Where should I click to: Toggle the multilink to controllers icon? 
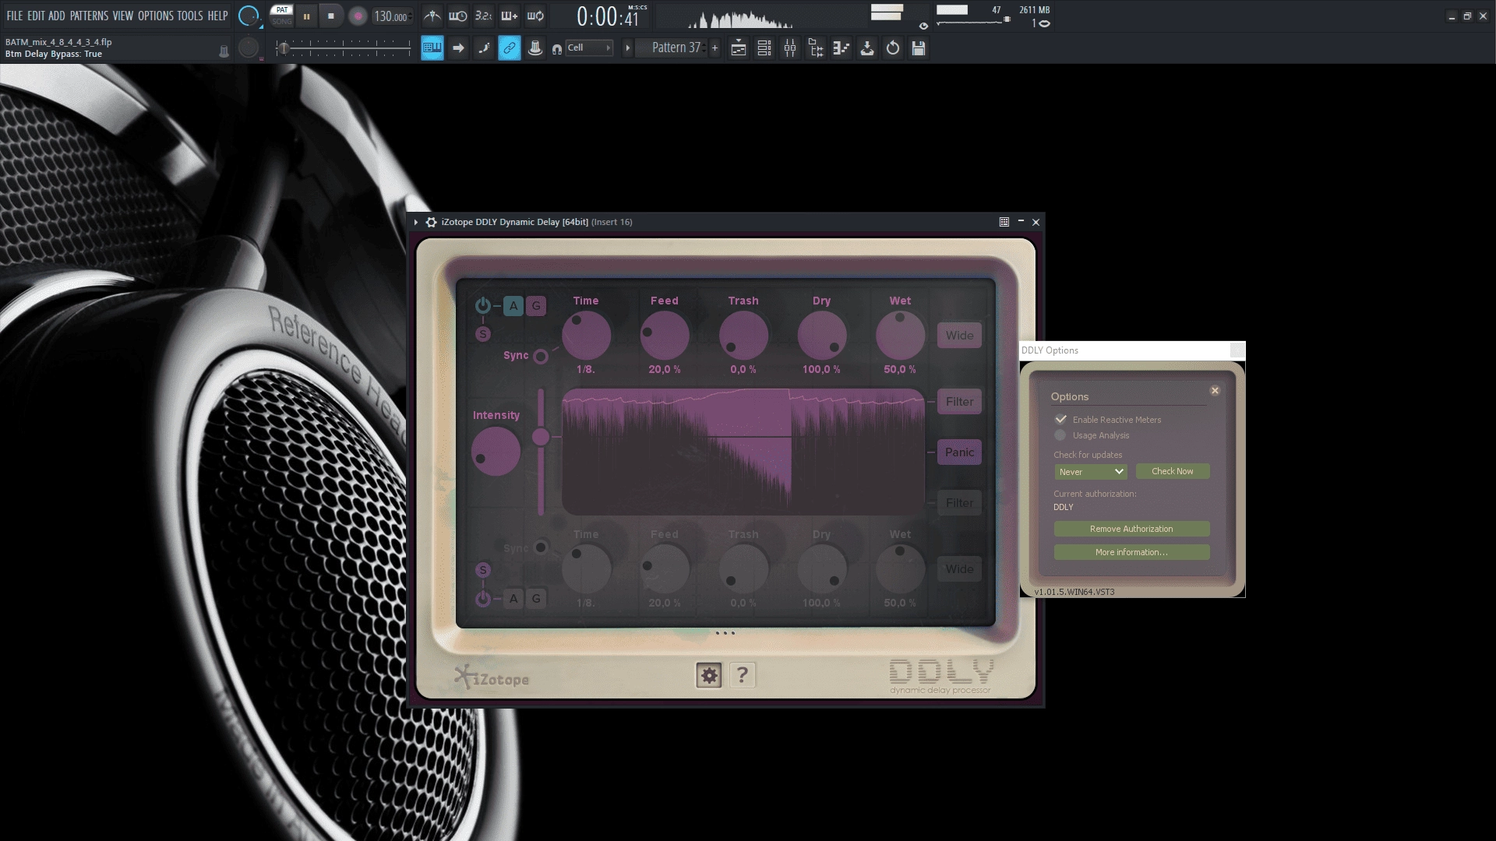(510, 48)
